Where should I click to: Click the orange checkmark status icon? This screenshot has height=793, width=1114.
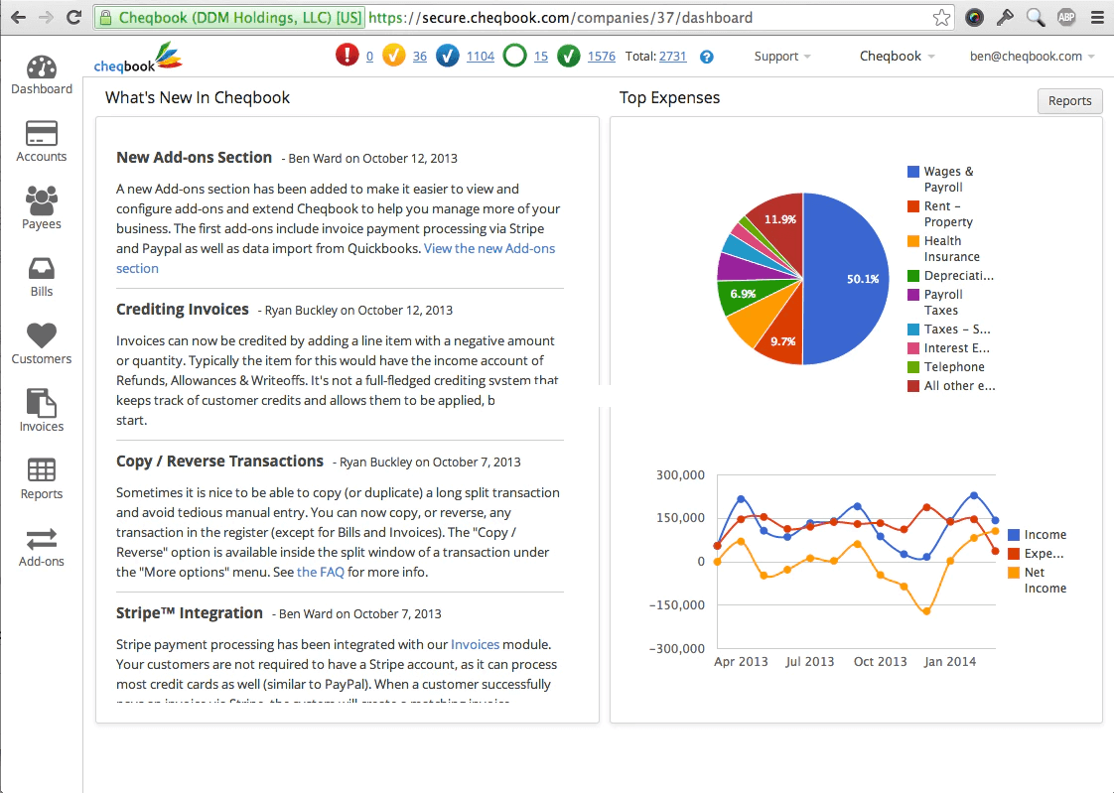pos(393,56)
